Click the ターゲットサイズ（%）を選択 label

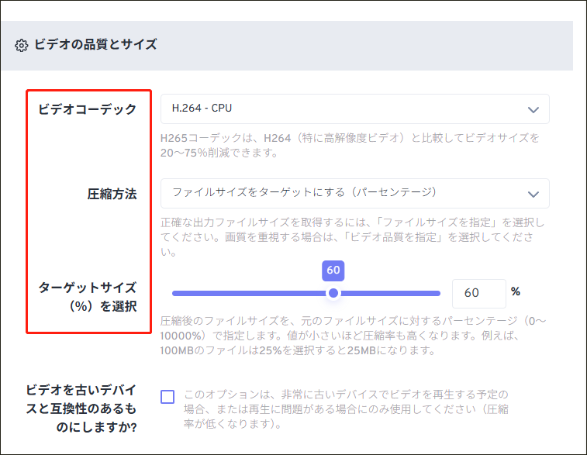[87, 297]
